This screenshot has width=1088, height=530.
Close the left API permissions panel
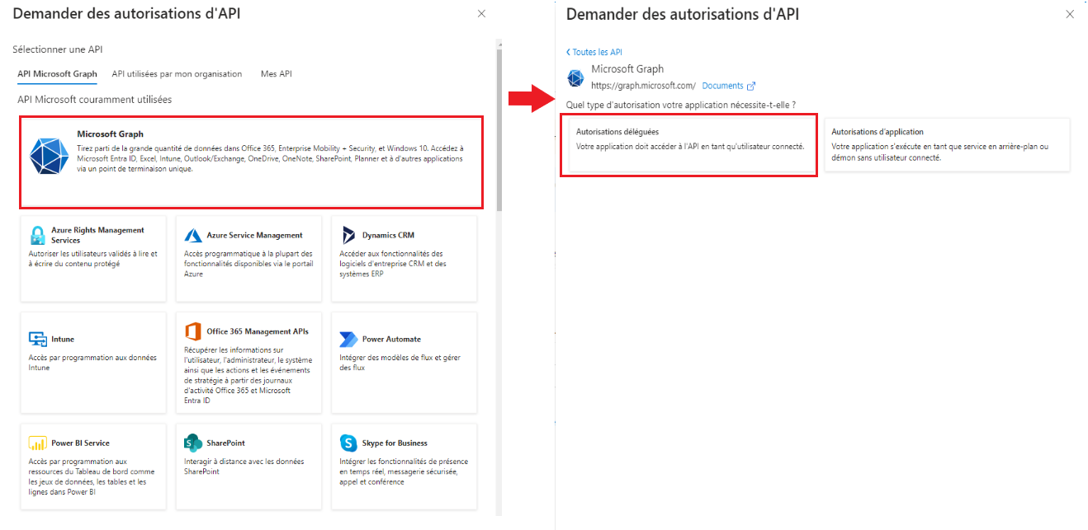click(481, 14)
